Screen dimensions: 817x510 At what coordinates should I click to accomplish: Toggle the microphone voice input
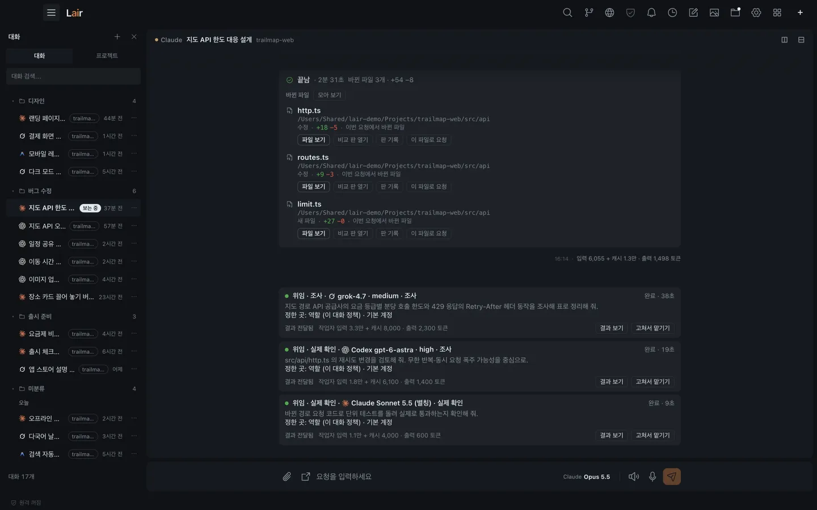[652, 477]
